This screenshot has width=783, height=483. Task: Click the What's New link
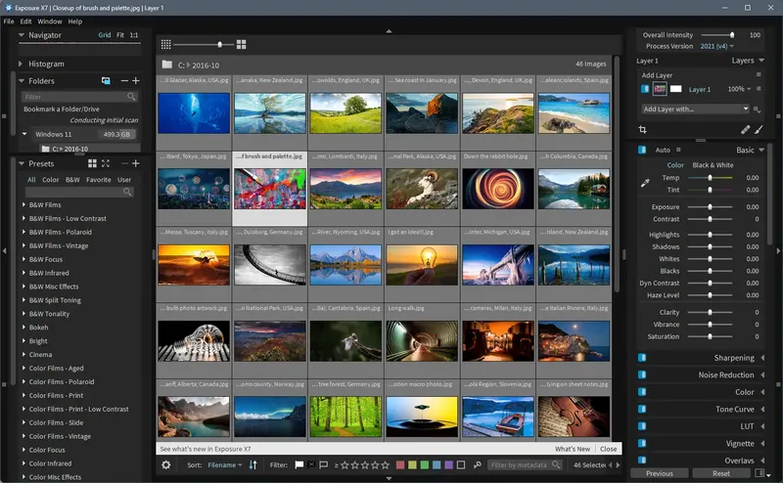[573, 449]
